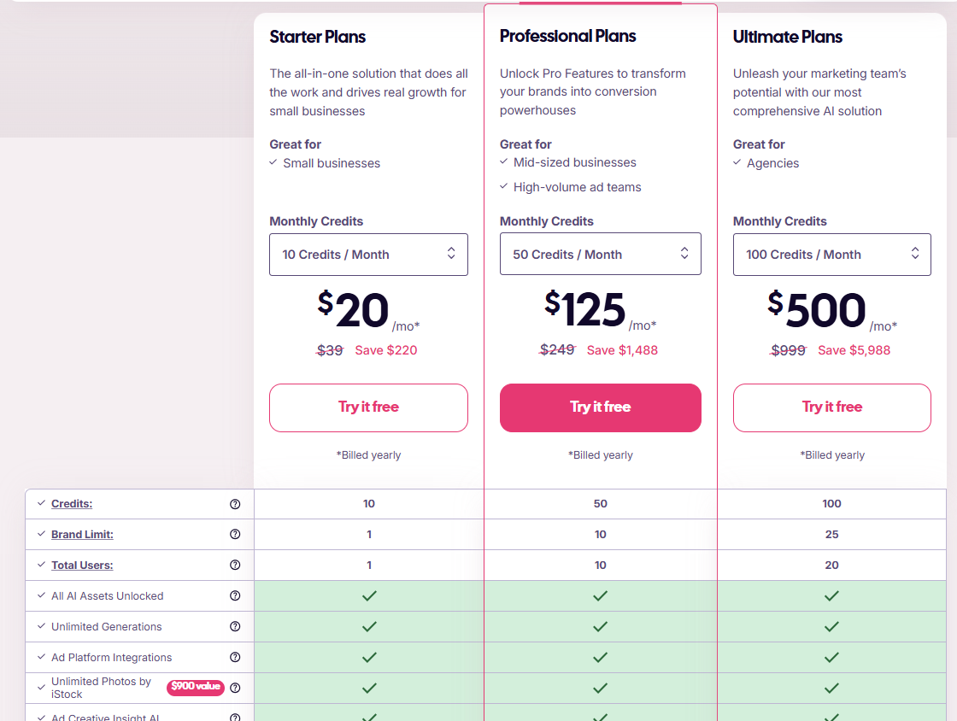Open help icon for Brand Limit row
957x721 pixels.
235,535
